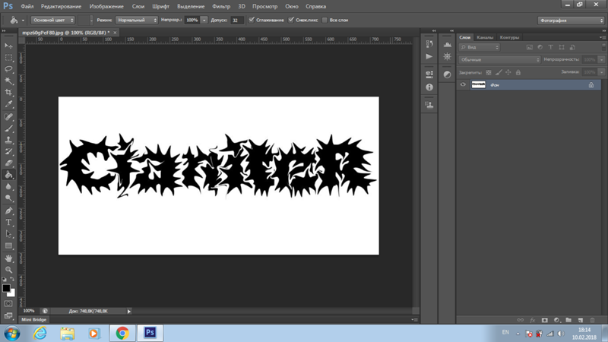The image size is (608, 342).
Task: Select the Magic Wand tool
Action: (8, 81)
